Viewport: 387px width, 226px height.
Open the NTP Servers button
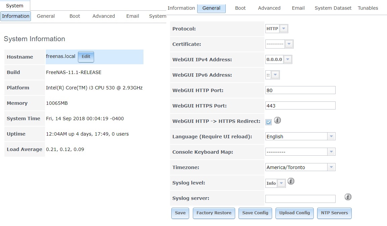335,213
